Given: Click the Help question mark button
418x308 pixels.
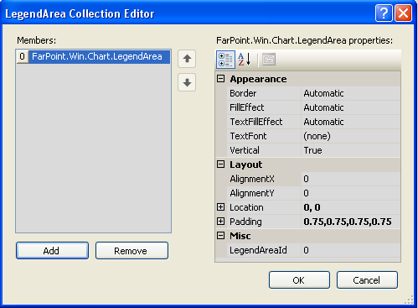Looking at the screenshot, I should [384, 13].
